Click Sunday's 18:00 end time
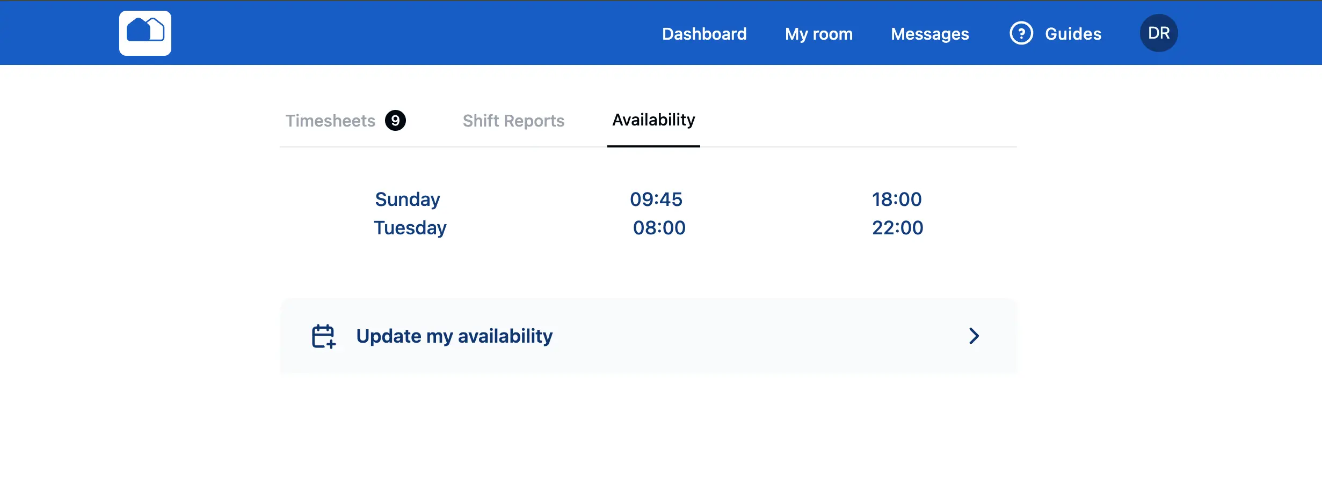This screenshot has height=503, width=1322. tap(897, 199)
